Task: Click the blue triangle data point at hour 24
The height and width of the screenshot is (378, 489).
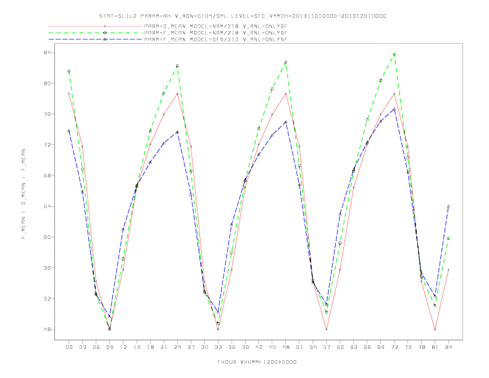Action: 177,132
